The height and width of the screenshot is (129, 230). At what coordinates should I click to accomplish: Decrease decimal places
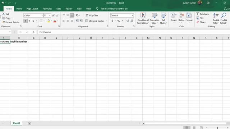(132, 21)
